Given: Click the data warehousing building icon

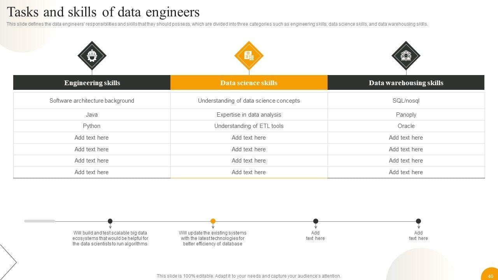Looking at the screenshot, I should coord(406,56).
